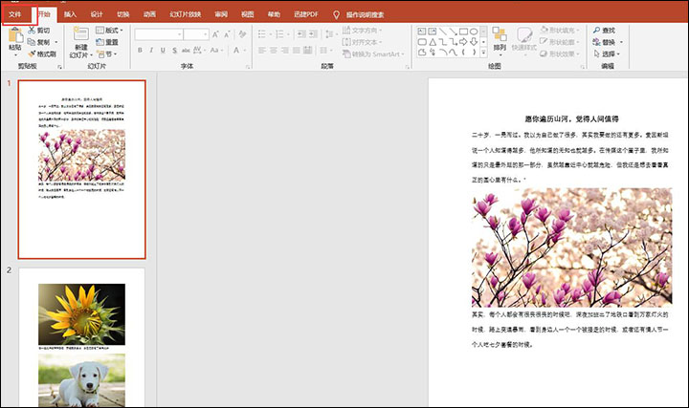Select the 格式刷 (Format Painter) tool
Image resolution: width=689 pixels, height=408 pixels.
(32, 54)
